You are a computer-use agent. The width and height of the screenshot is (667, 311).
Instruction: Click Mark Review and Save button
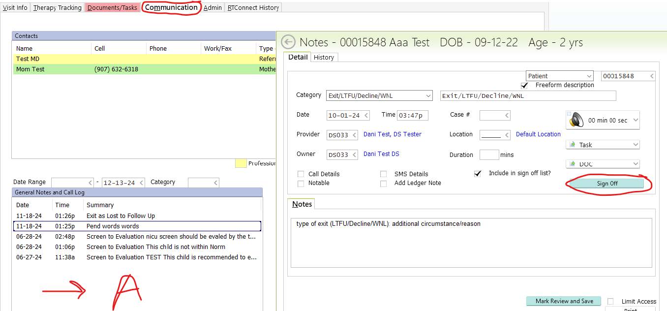(564, 301)
